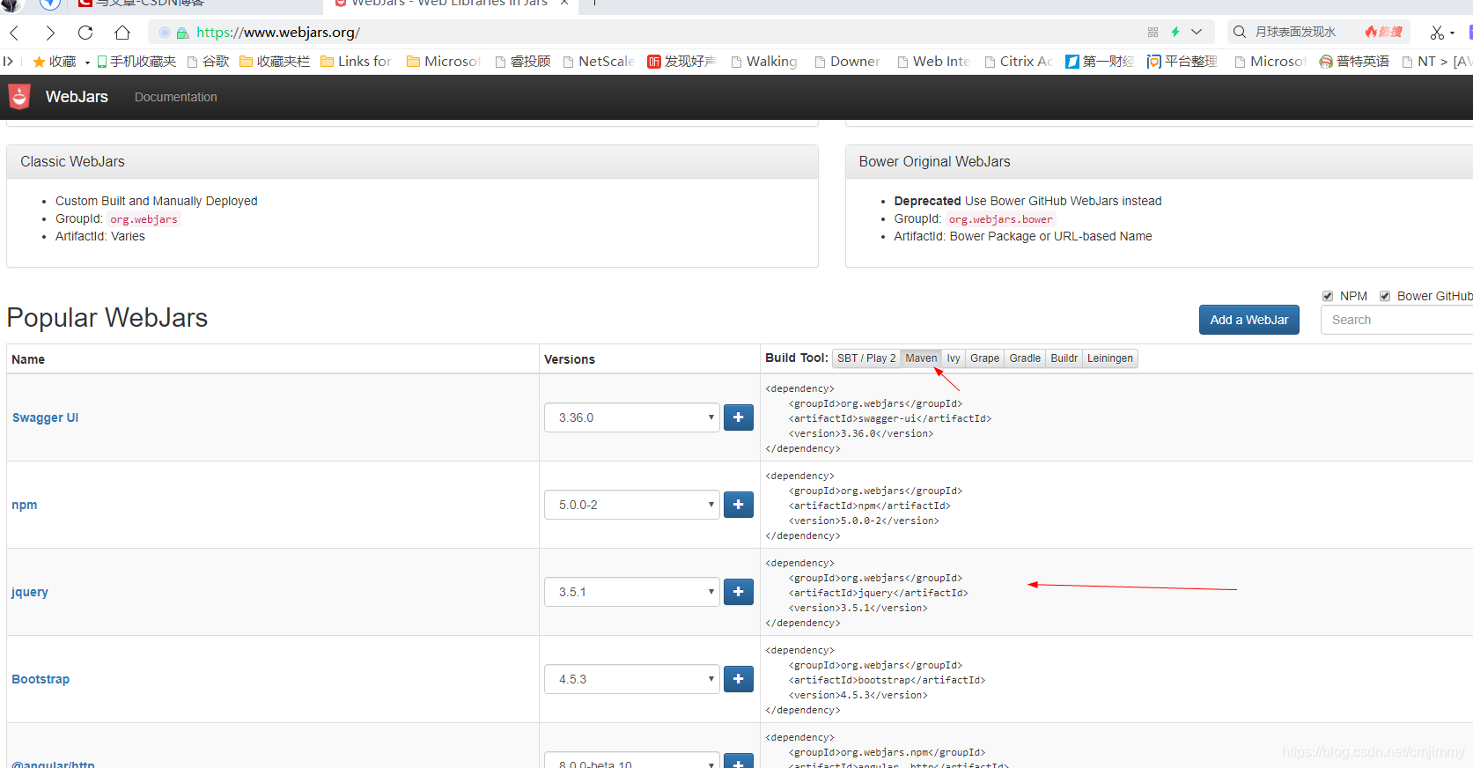Open the jquery package link
Screen dimensions: 1473x768
[x=30, y=592]
